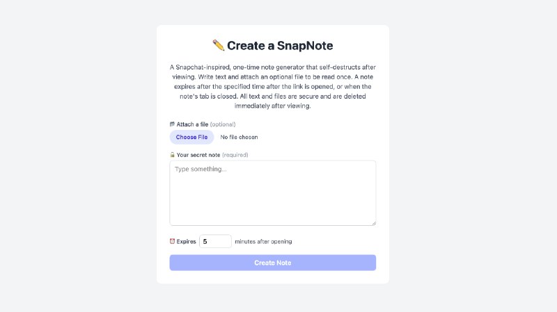Image resolution: width=557 pixels, height=312 pixels.
Task: Click the '(optional)' hint text
Action: (223, 124)
